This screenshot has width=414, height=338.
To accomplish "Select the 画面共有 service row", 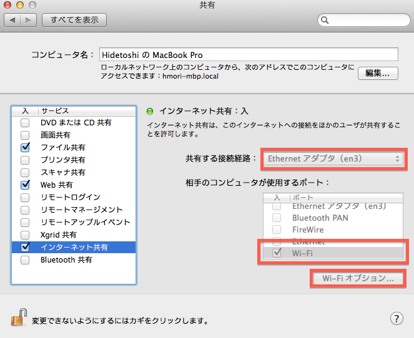I will point(74,135).
